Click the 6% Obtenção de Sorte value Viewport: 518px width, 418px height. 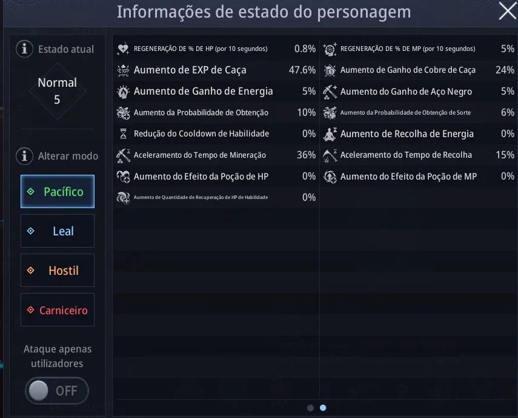[508, 112]
